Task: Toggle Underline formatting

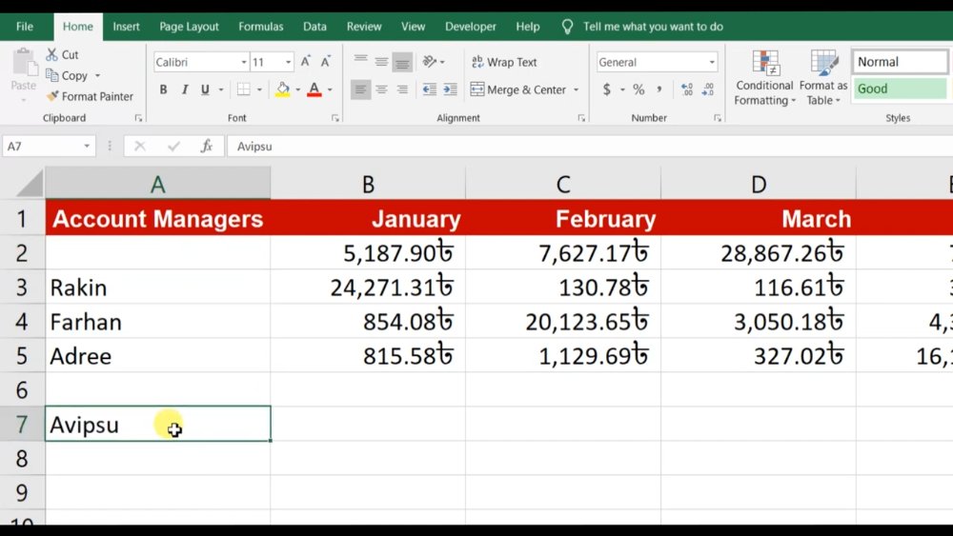Action: pyautogui.click(x=205, y=89)
